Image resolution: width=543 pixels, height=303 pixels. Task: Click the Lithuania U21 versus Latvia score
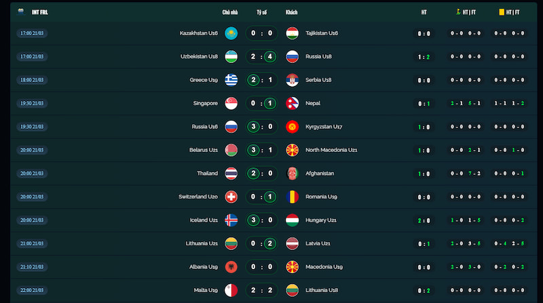pos(261,243)
